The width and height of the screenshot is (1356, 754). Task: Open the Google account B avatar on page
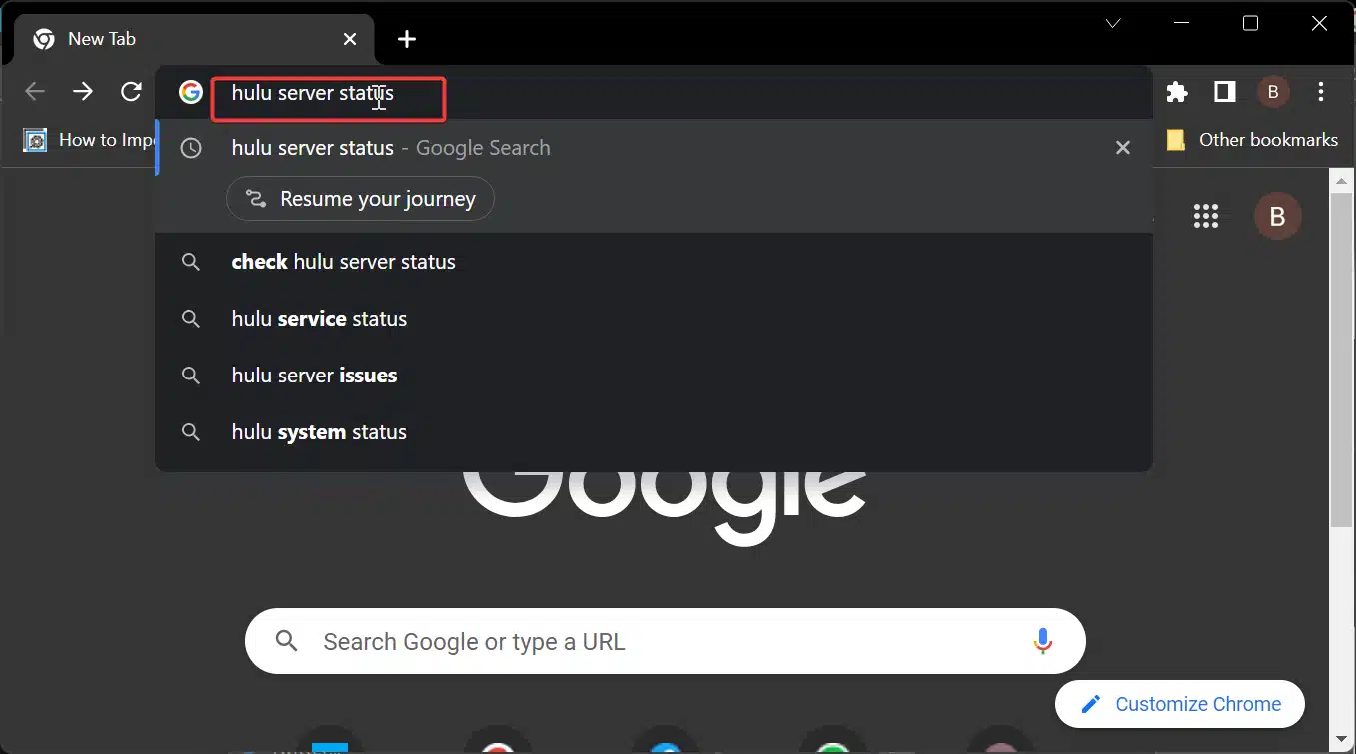1278,216
